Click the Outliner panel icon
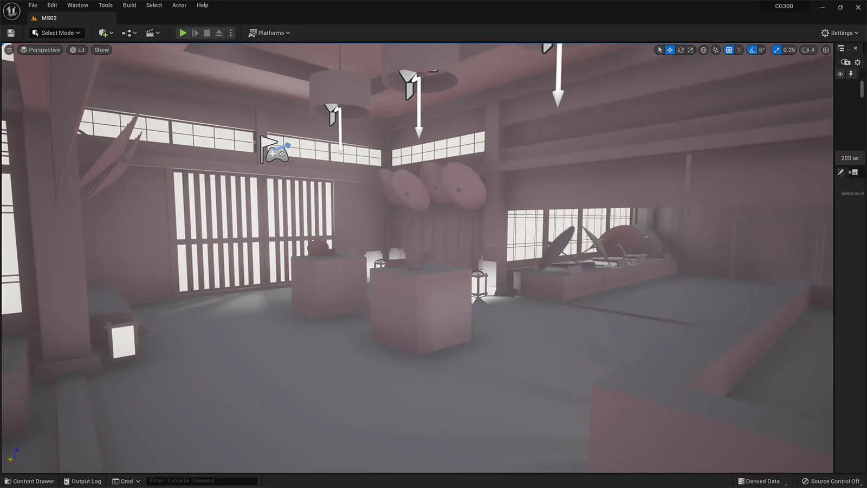 click(x=841, y=48)
